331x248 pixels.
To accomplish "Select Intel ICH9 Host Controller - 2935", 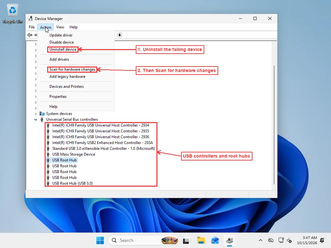I will click(x=101, y=131).
